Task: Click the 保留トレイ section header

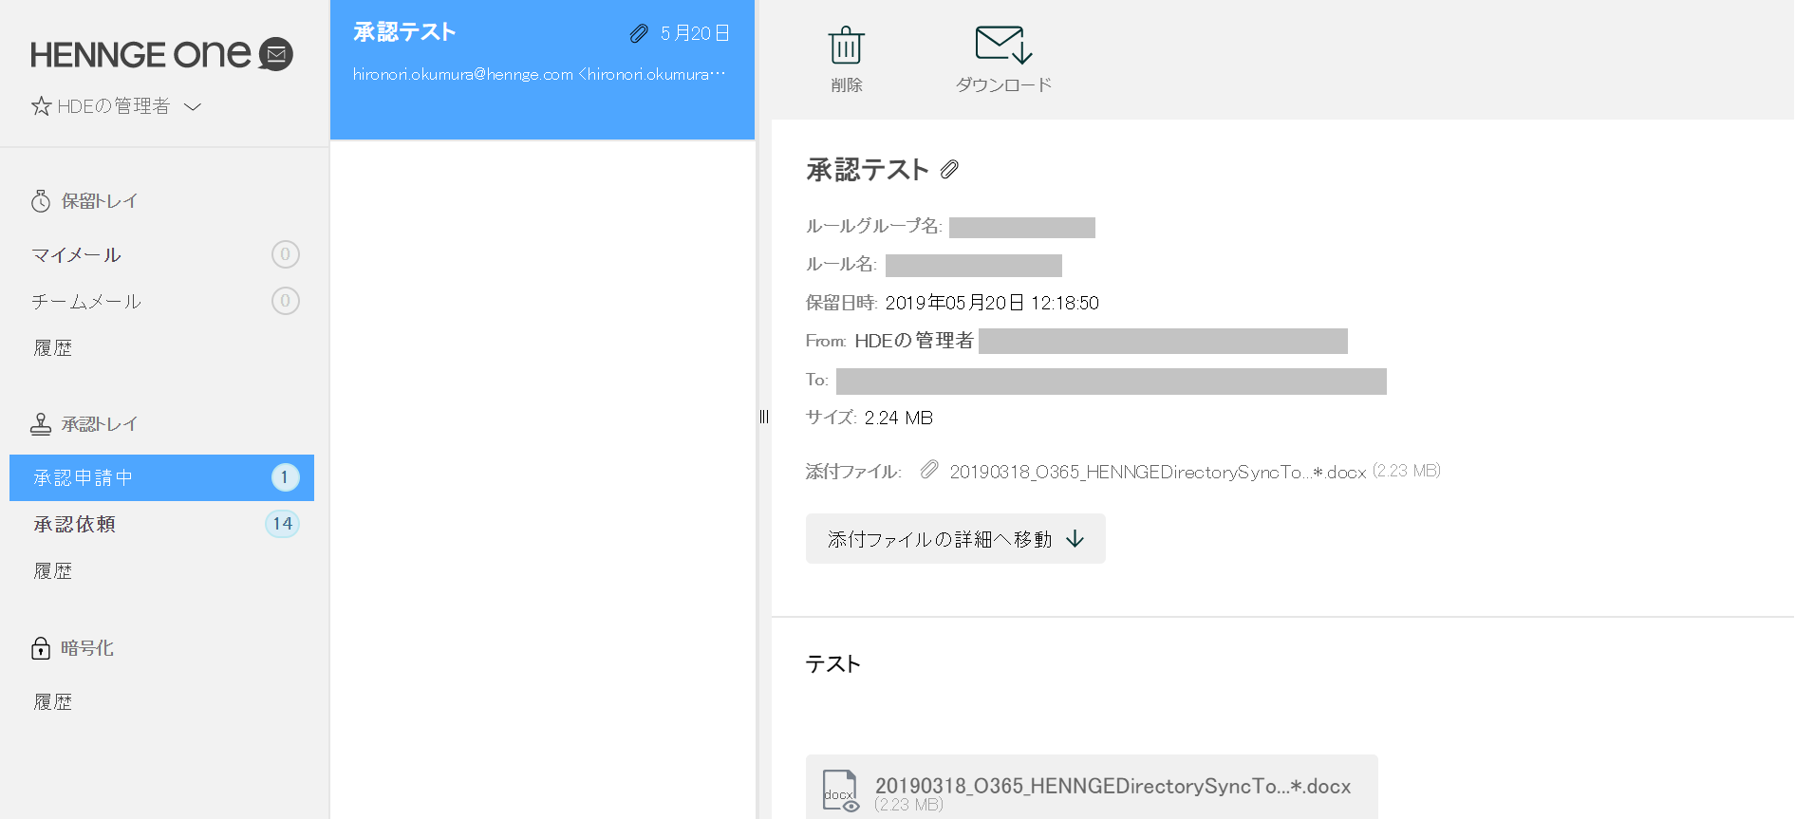Action: point(100,201)
